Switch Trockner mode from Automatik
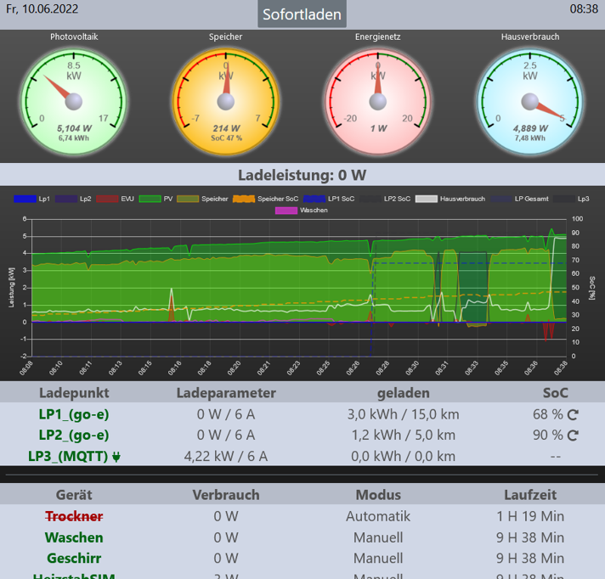Viewport: 605px width, 579px height. click(377, 516)
